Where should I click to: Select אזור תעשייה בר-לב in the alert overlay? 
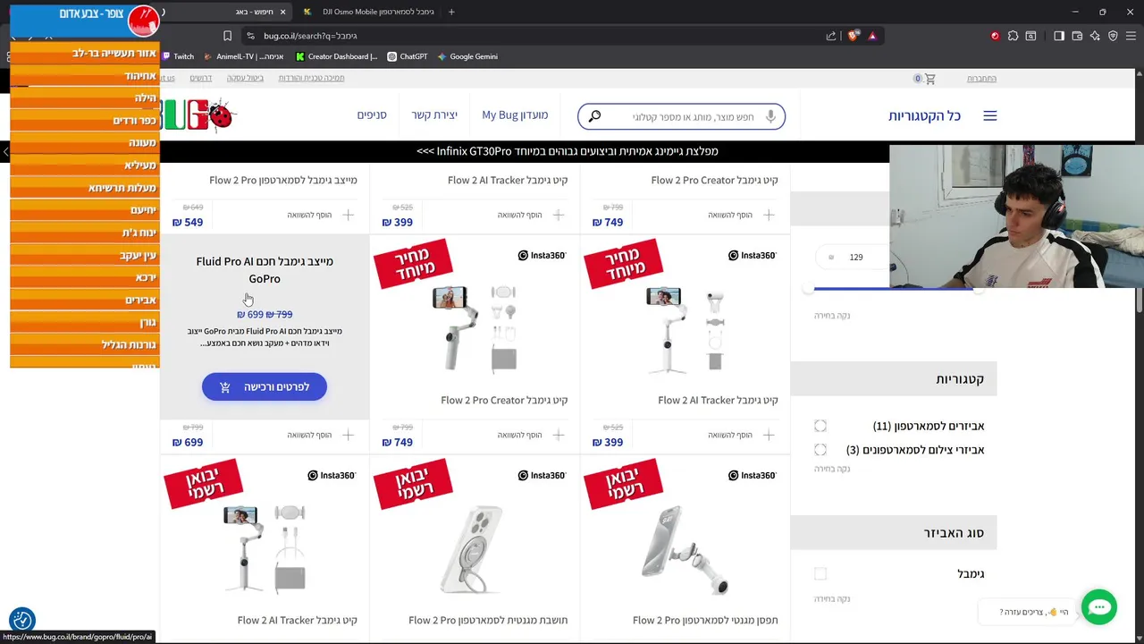(x=85, y=53)
